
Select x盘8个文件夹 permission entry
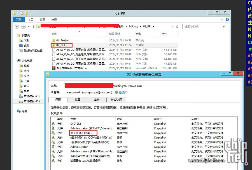point(144,138)
